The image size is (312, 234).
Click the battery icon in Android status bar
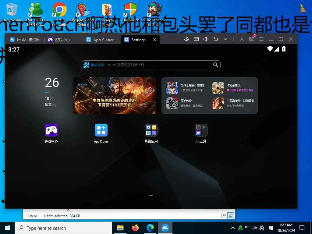284,49
